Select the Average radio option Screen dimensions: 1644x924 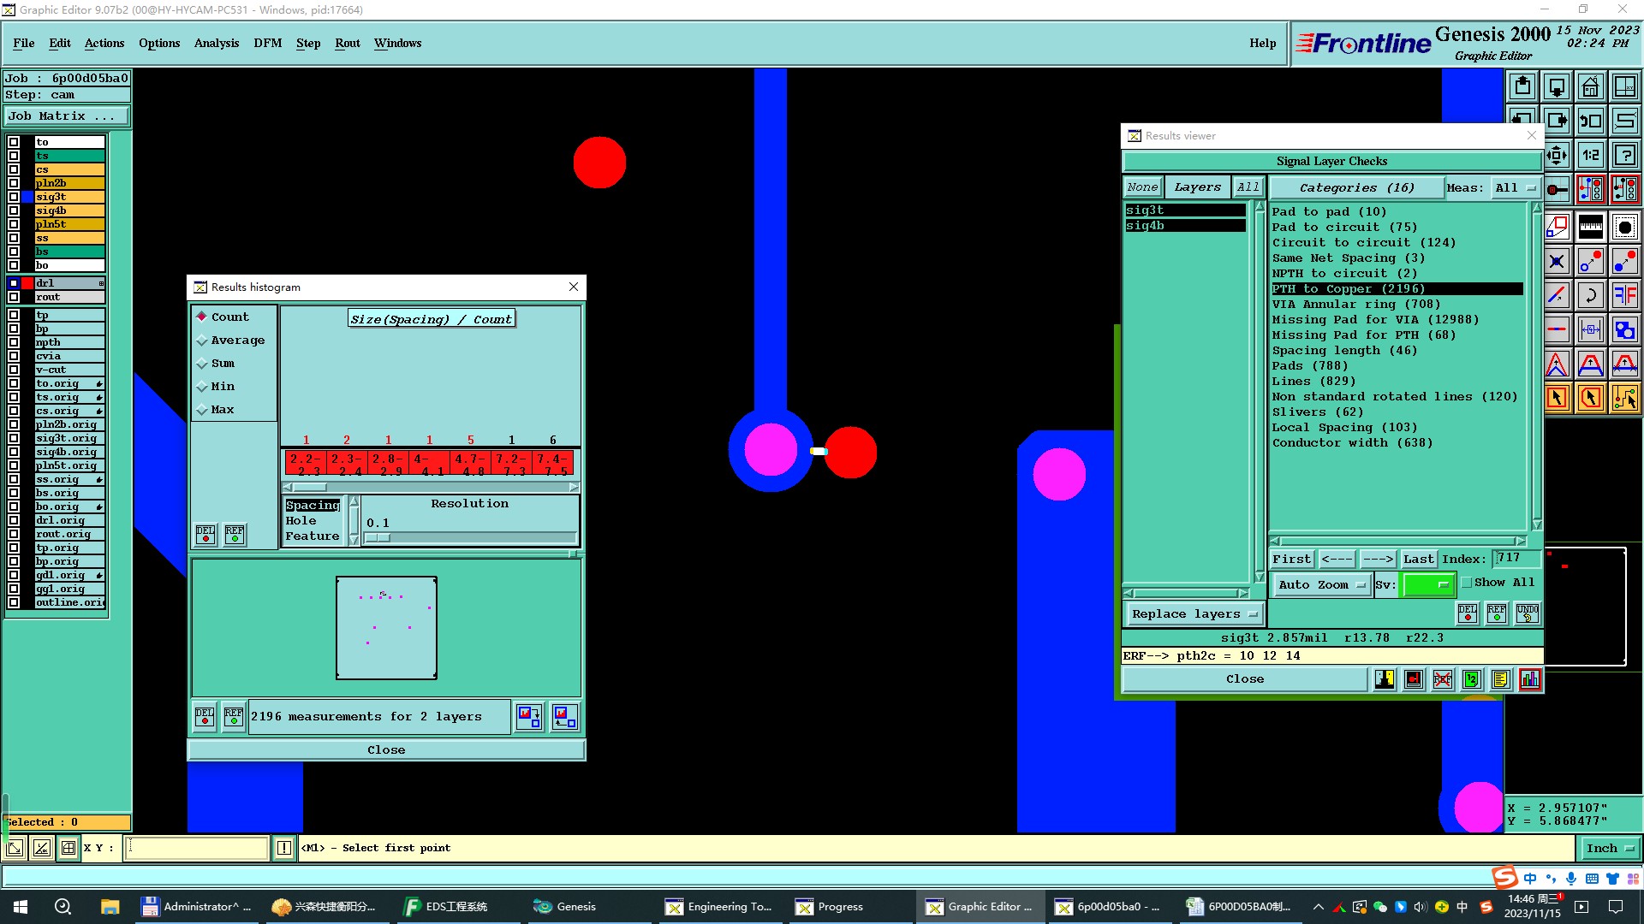click(x=203, y=341)
